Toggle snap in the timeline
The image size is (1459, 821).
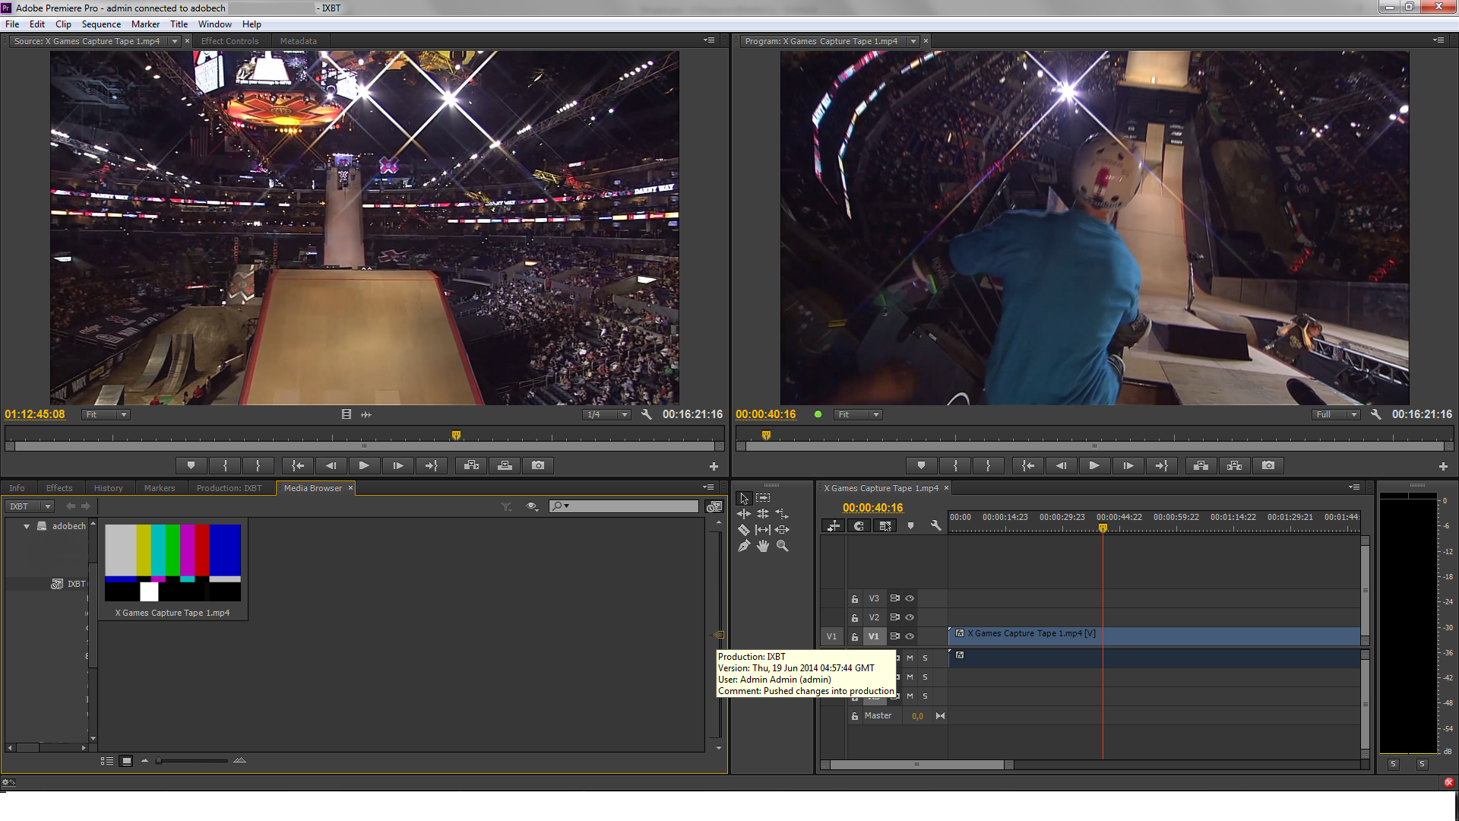(x=859, y=525)
